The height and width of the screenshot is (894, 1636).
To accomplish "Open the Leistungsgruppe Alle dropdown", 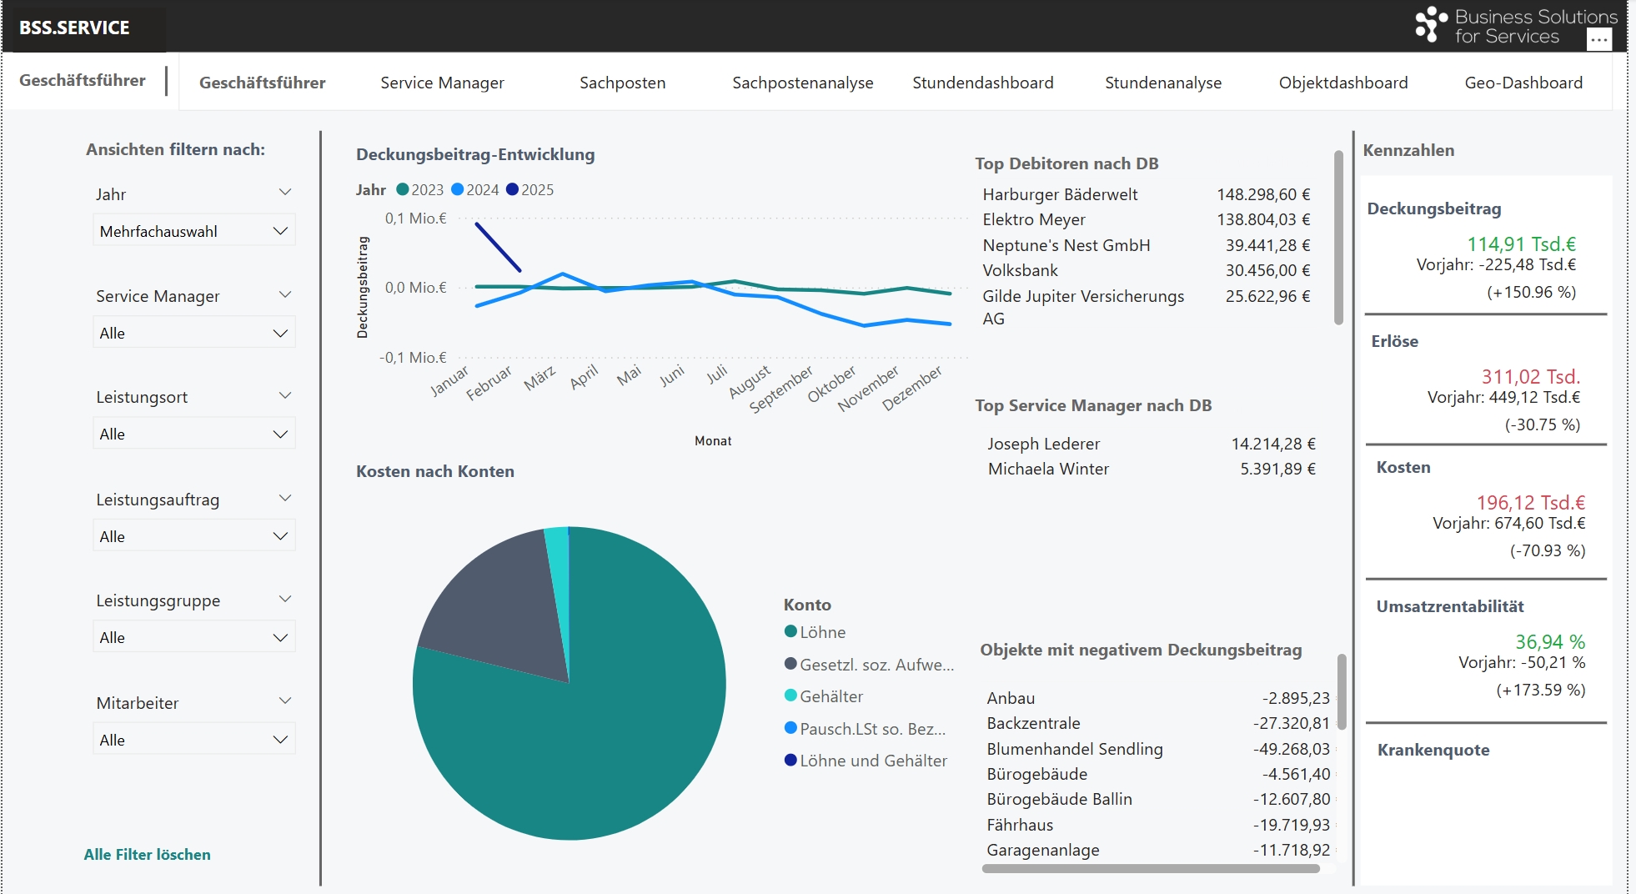I will coord(193,637).
